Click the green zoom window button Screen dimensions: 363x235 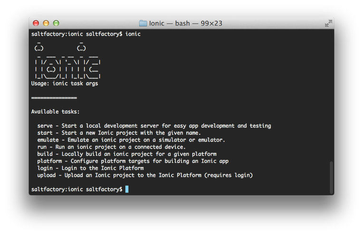56,23
